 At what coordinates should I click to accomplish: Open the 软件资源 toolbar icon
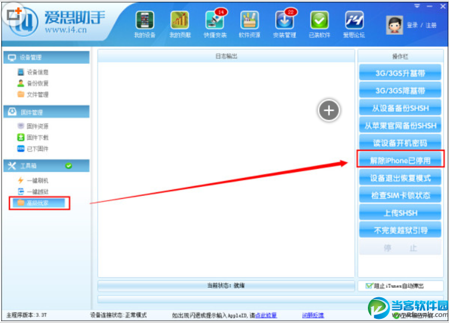tap(249, 24)
